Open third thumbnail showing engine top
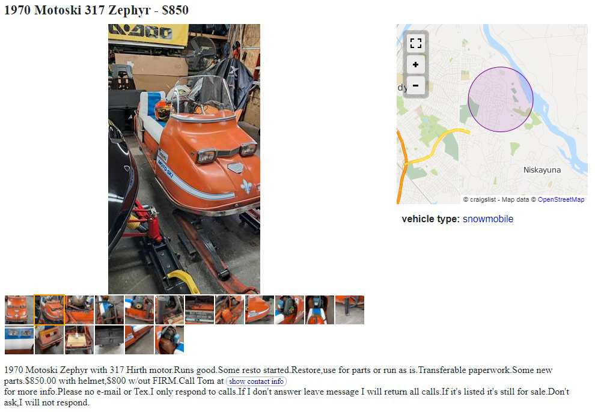Screen dimensions: 595x412 coord(79,310)
